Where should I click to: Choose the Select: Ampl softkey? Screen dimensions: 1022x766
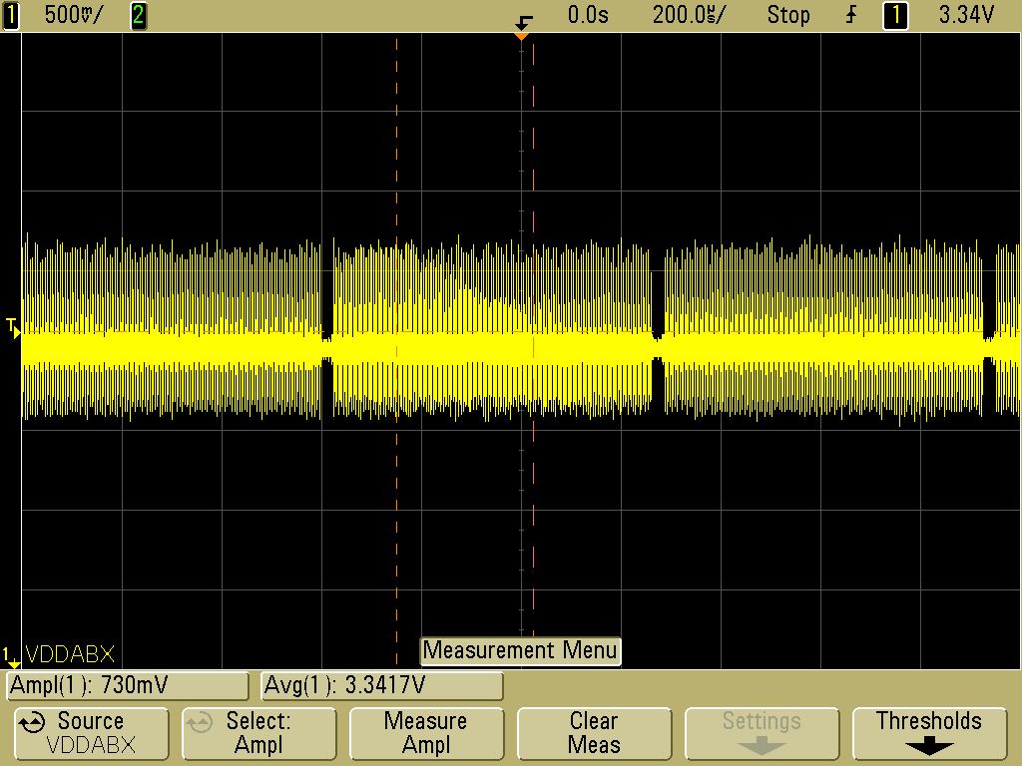point(258,734)
